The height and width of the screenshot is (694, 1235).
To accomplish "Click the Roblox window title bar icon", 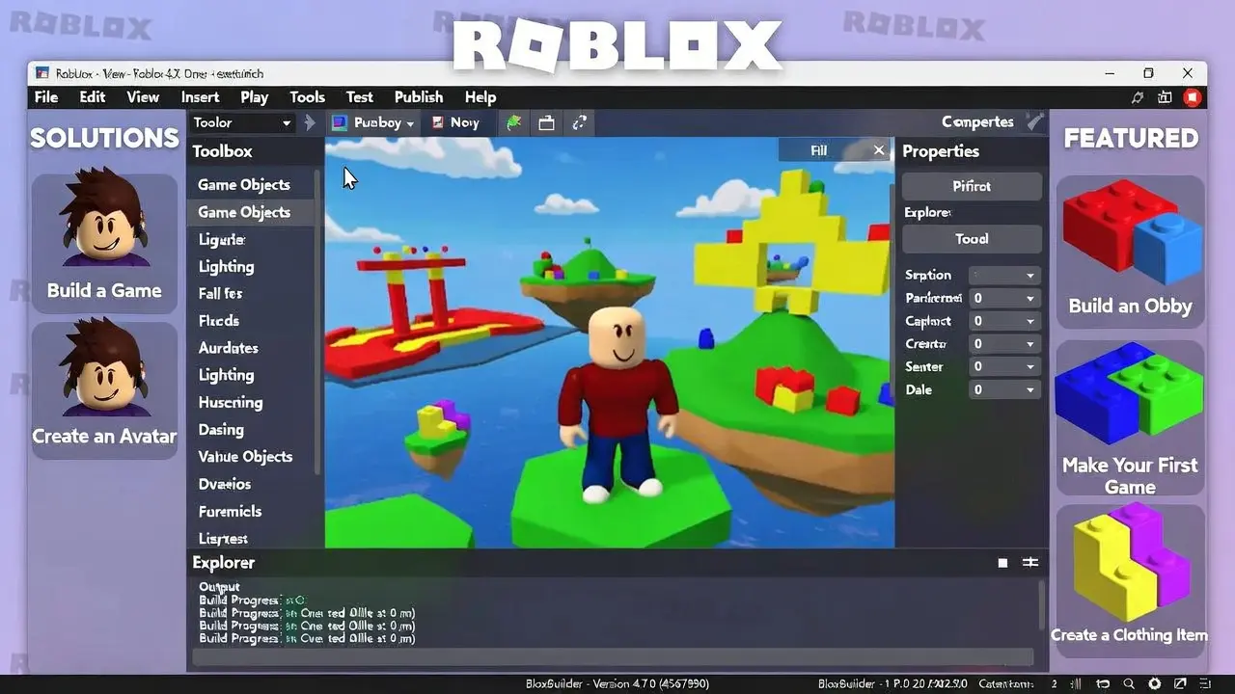I will pos(42,73).
